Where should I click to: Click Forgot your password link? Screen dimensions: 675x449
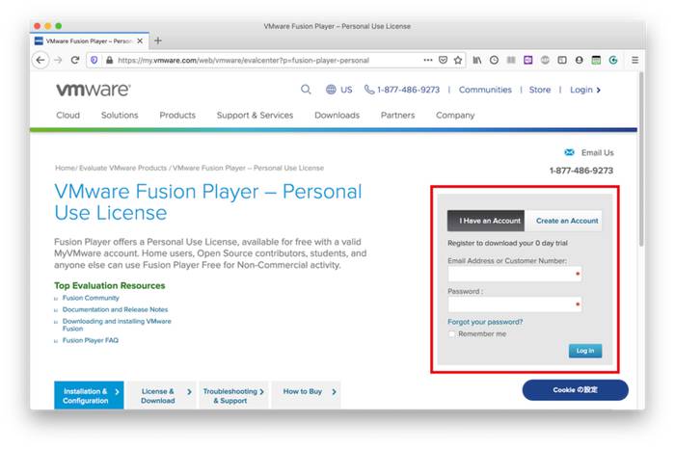485,322
